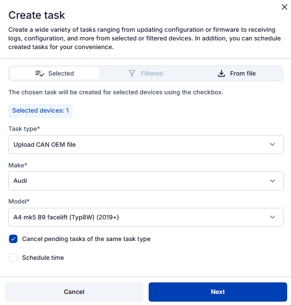Click the Upload CAN OEM file field
This screenshot has width=291, height=305.
click(45, 144)
